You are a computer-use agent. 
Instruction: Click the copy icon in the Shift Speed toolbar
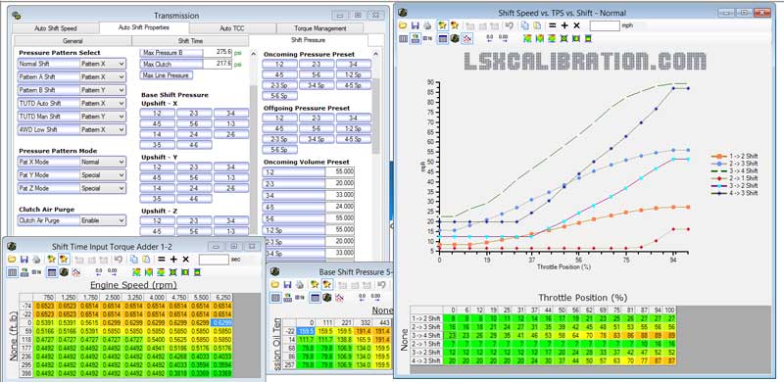click(525, 25)
